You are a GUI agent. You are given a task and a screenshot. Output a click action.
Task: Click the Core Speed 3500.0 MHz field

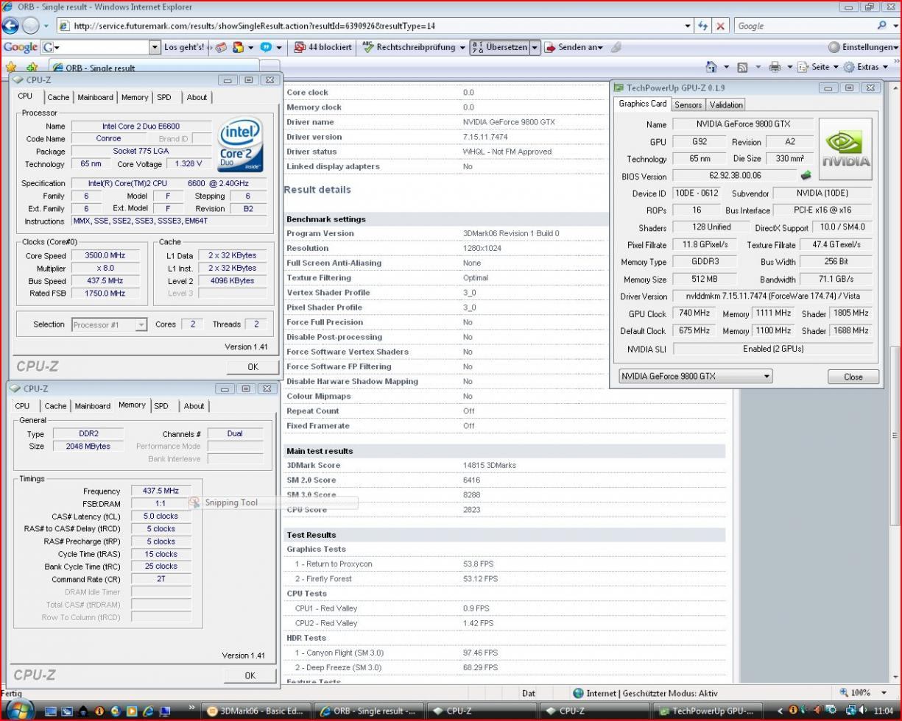[x=106, y=255]
